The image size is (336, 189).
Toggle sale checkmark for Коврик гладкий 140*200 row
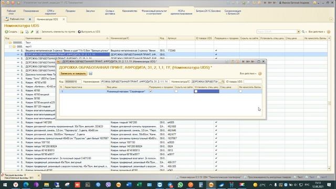coord(216,122)
